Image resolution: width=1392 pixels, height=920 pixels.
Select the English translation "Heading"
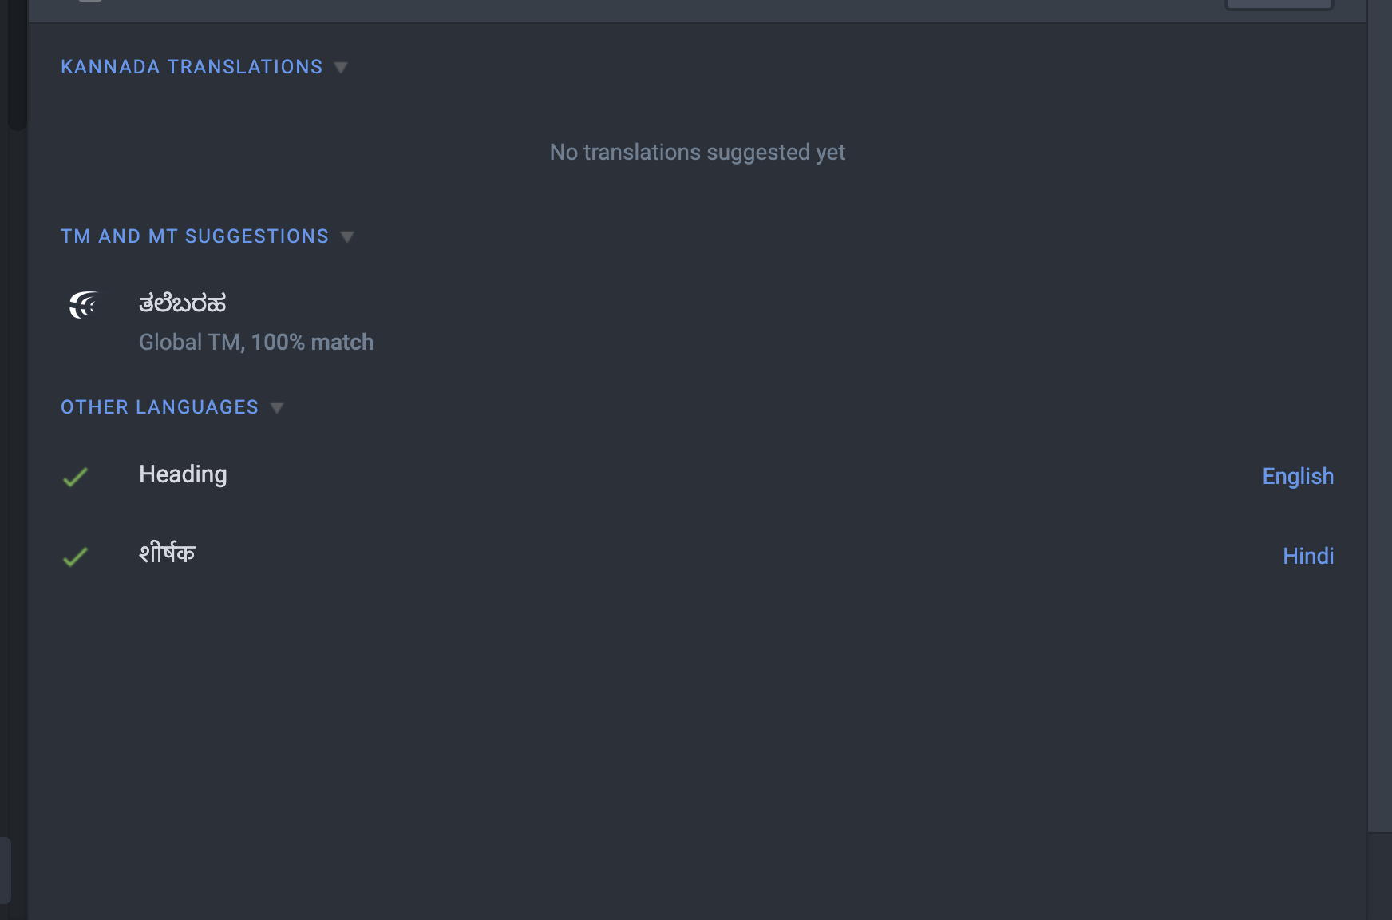tap(183, 474)
